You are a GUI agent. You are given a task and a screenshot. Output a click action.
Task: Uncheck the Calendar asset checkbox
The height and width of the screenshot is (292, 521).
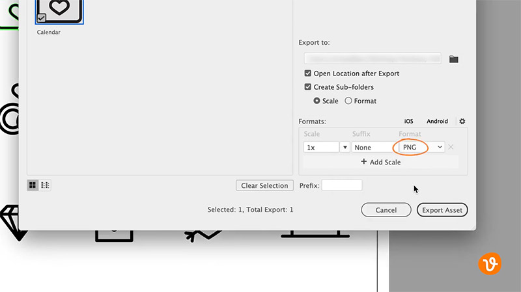(x=42, y=18)
